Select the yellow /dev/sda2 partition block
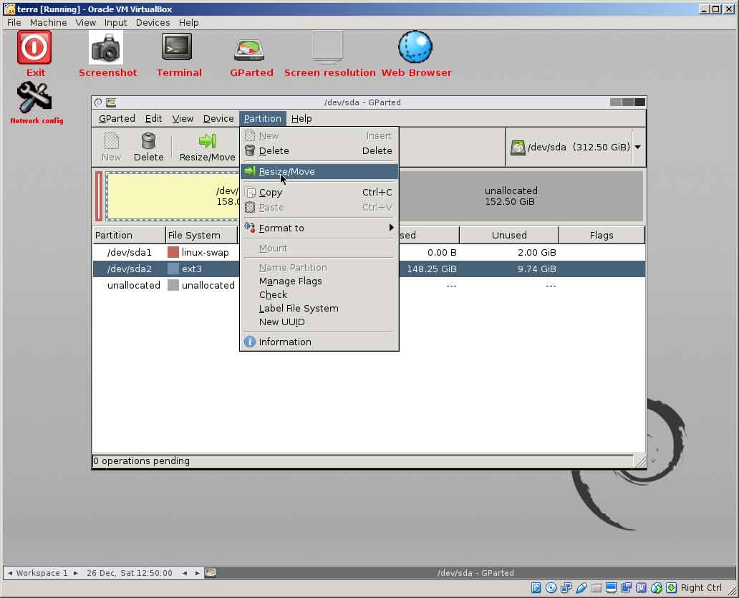This screenshot has width=739, height=598. click(173, 196)
